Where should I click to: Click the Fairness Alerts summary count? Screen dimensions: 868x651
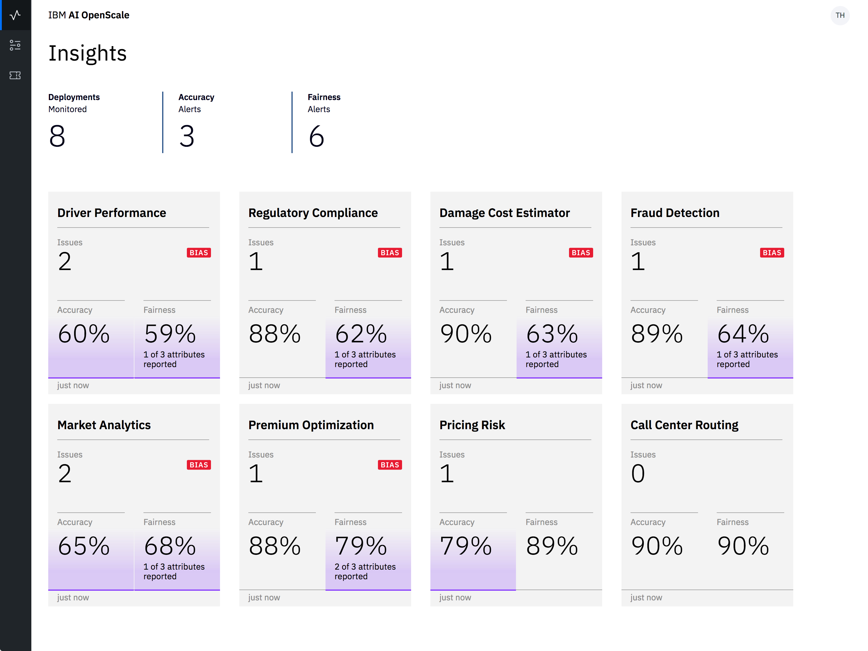point(316,136)
